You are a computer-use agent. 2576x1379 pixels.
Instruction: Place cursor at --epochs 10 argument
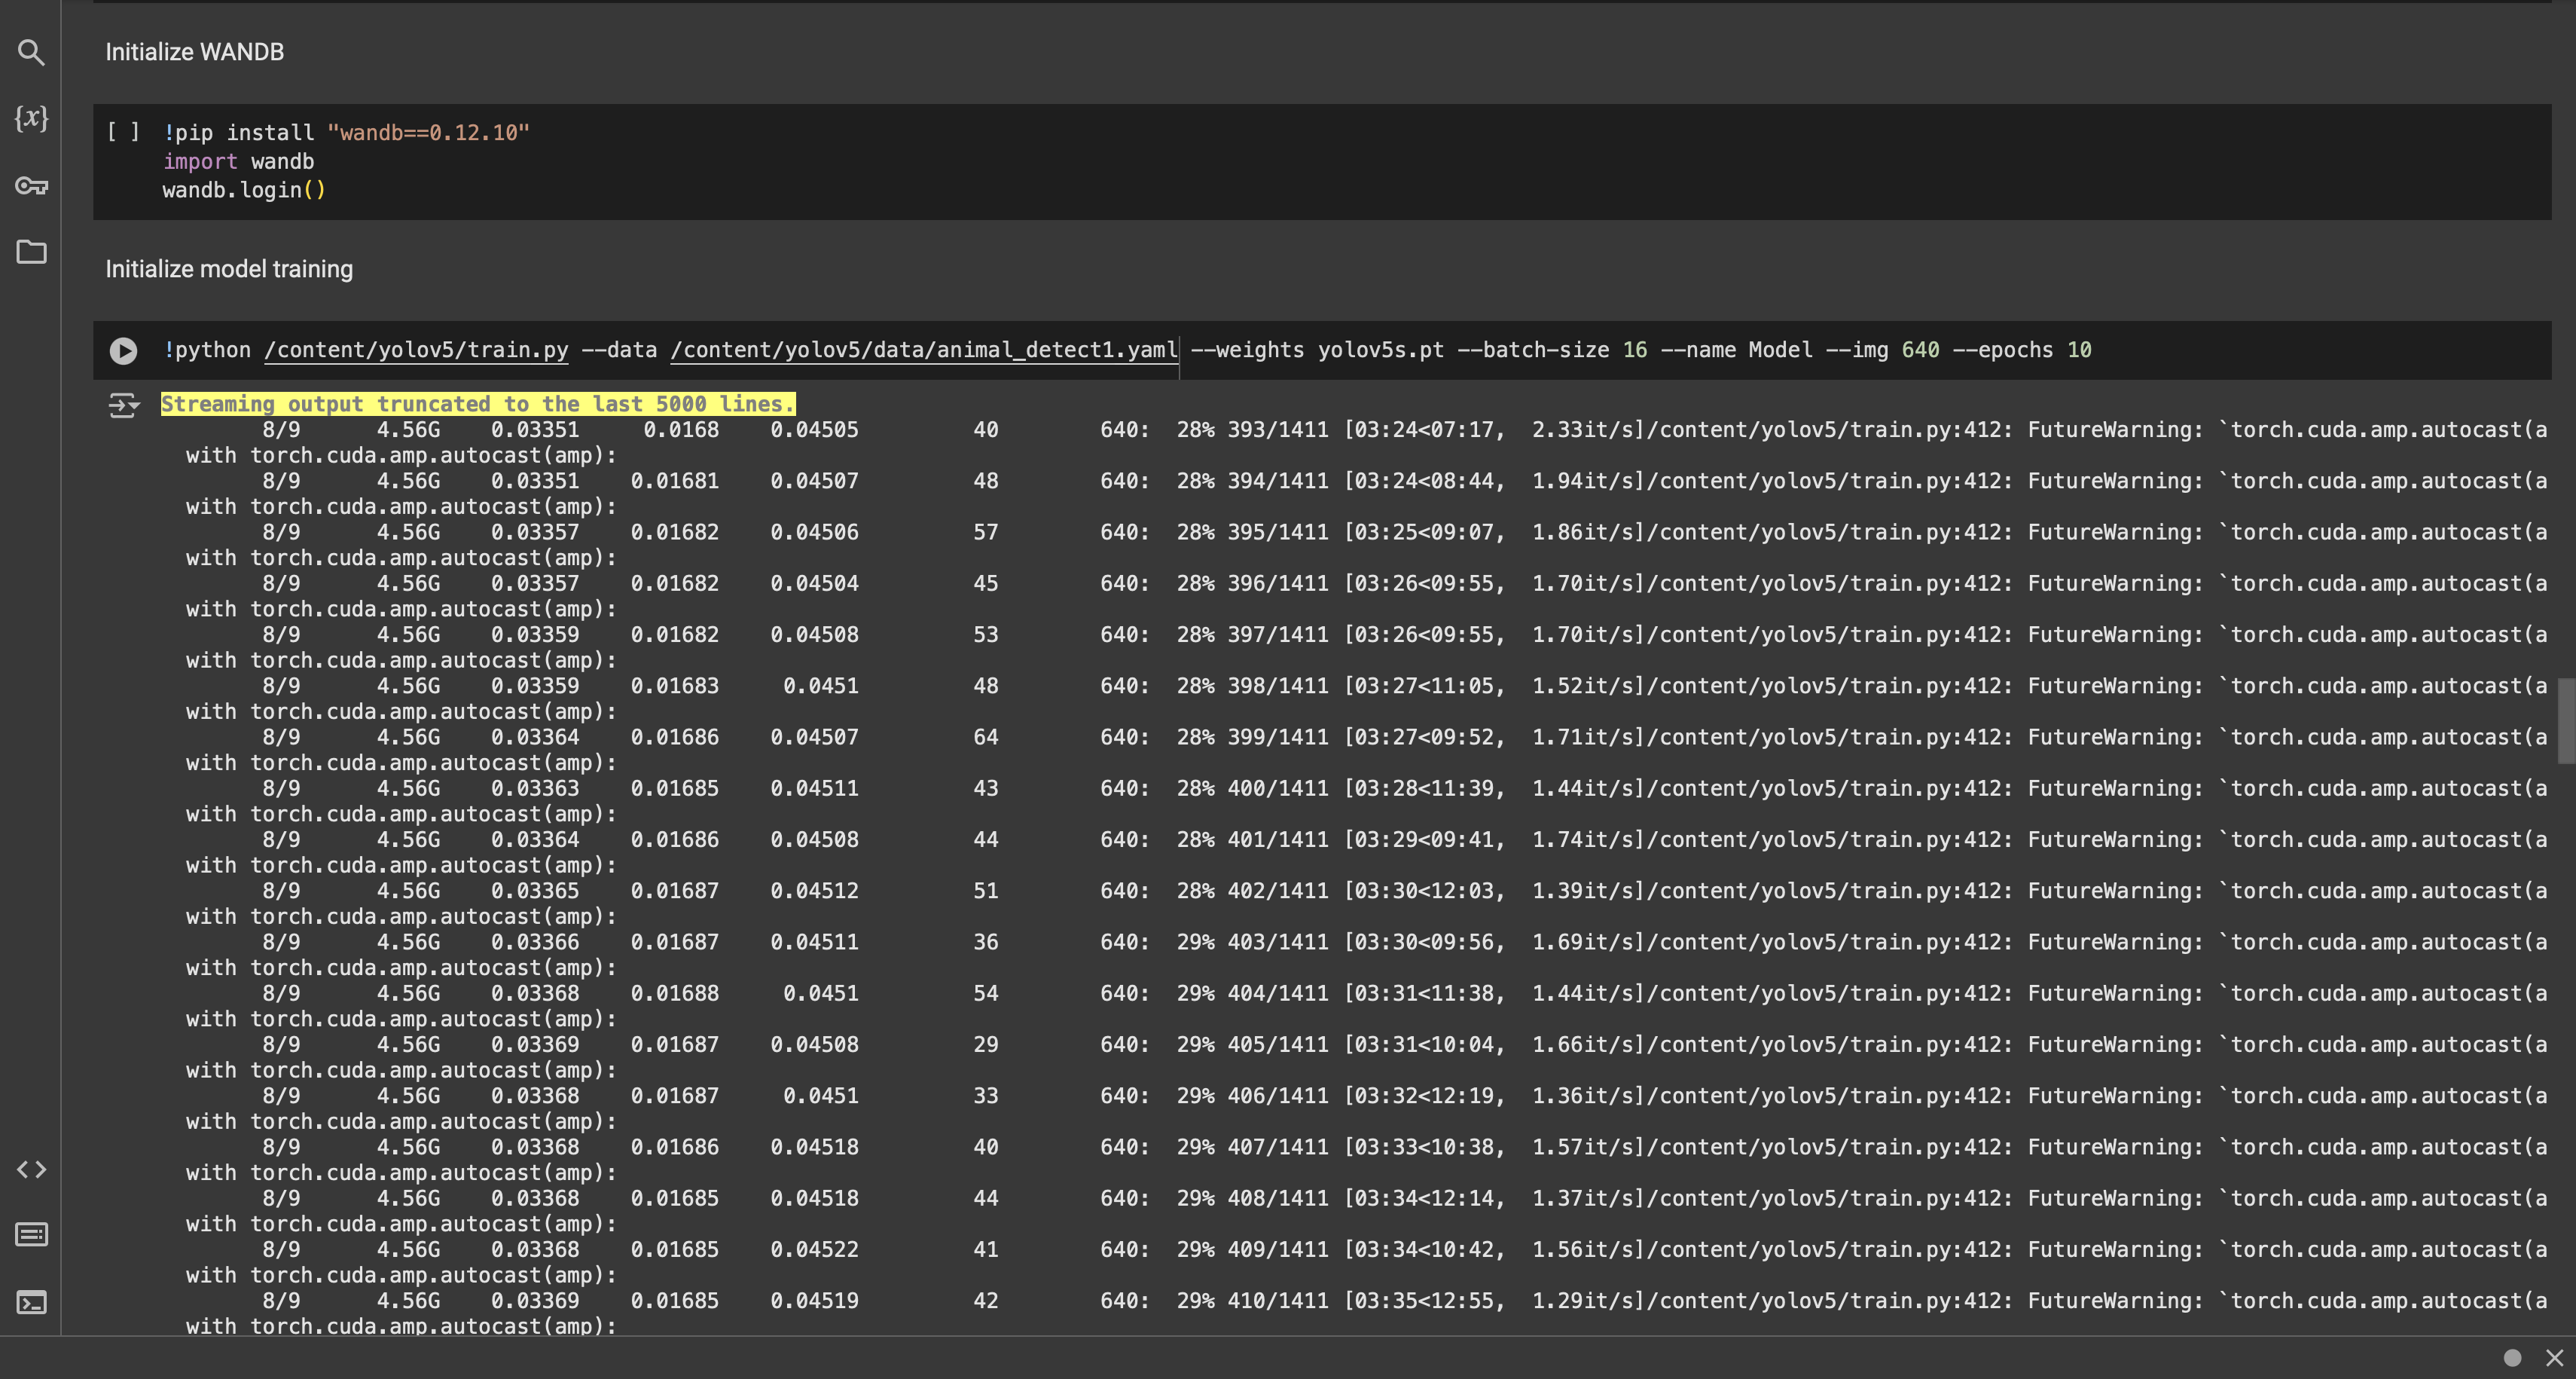tap(2020, 350)
